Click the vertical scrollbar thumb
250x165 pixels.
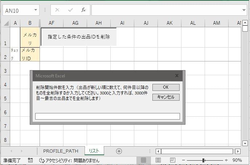coord(245,29)
